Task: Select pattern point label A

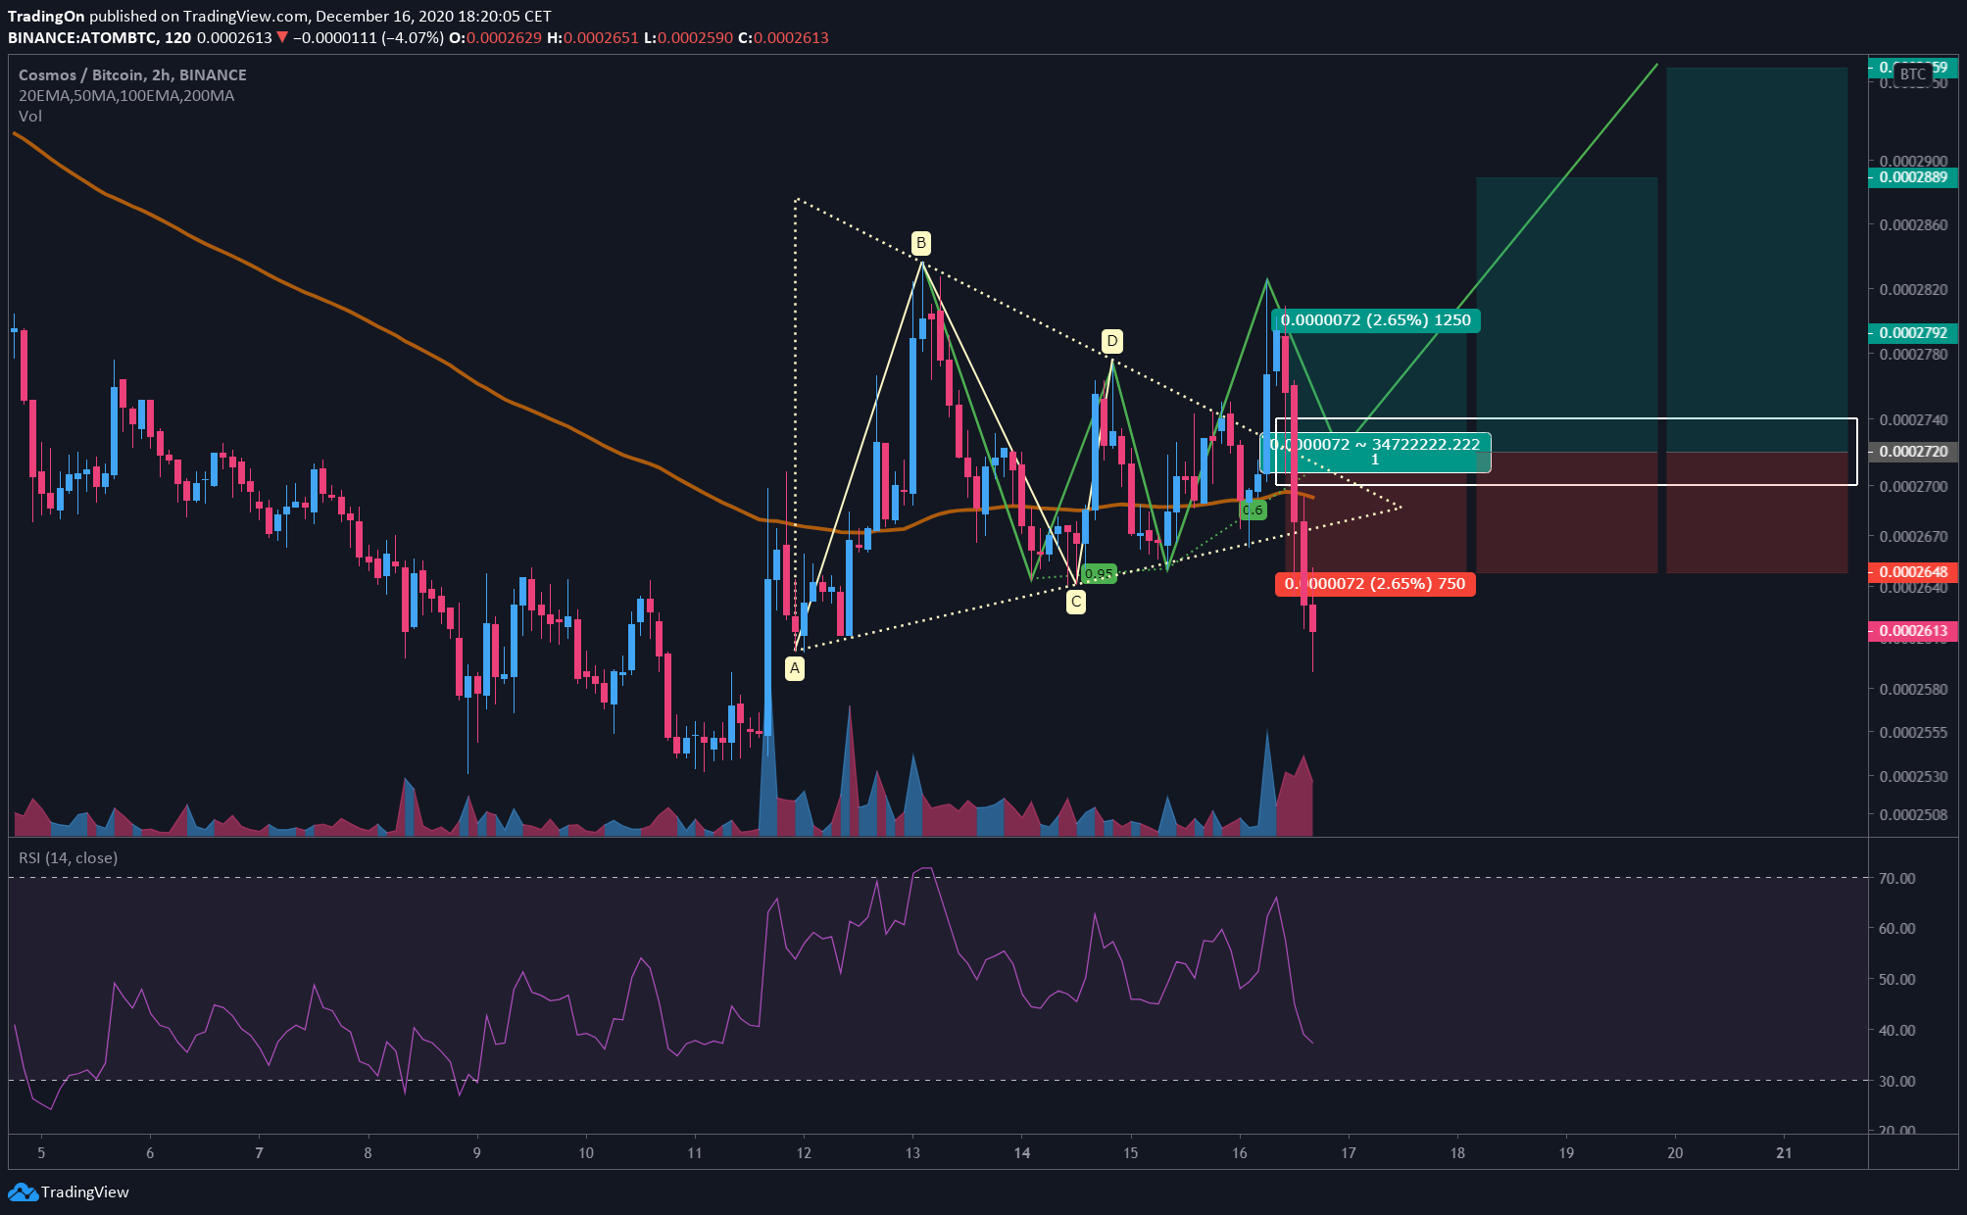Action: (795, 668)
